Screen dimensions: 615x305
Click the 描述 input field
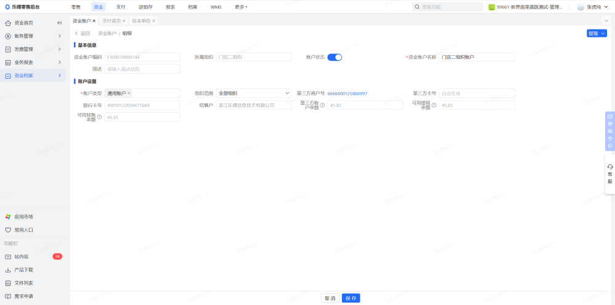[x=142, y=69]
